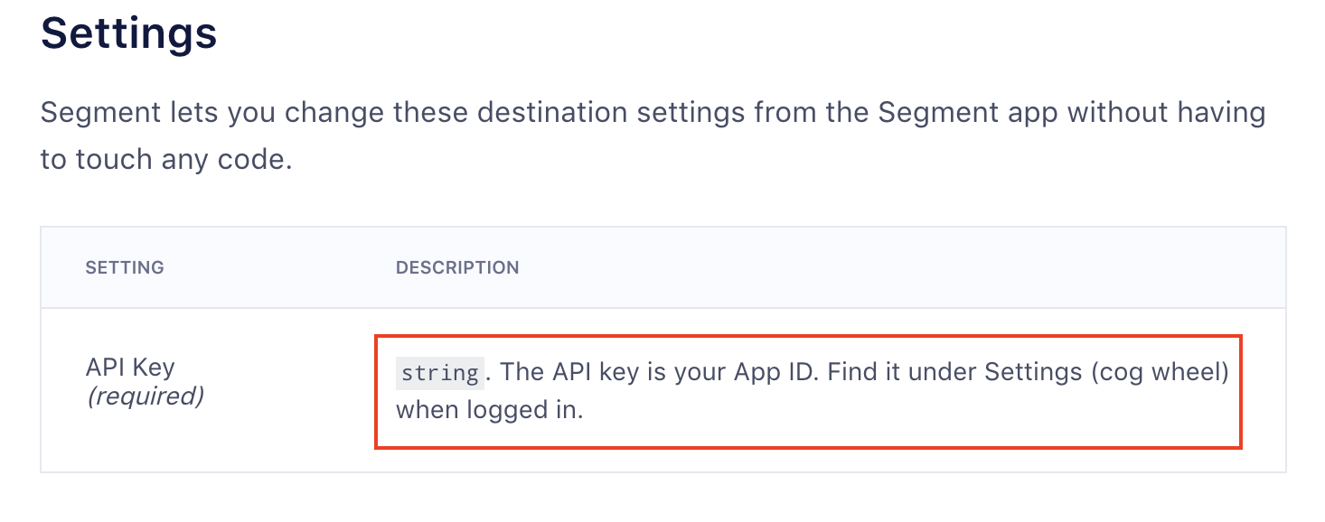The image size is (1325, 522).
Task: Click the paragraph line starting "Segment lets you"
Action: [x=653, y=113]
